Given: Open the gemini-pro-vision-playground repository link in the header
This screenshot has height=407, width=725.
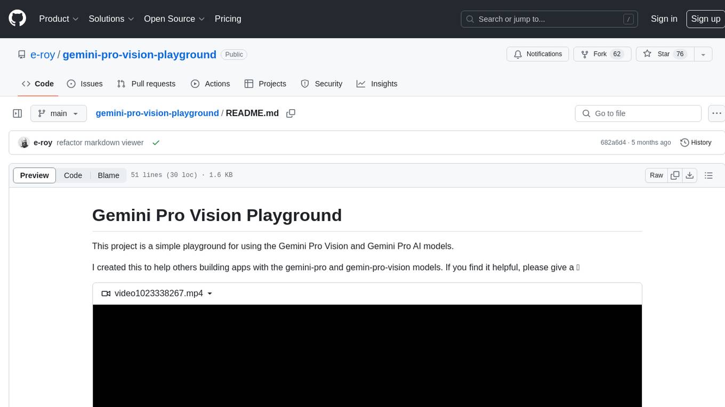Looking at the screenshot, I should pos(139,54).
